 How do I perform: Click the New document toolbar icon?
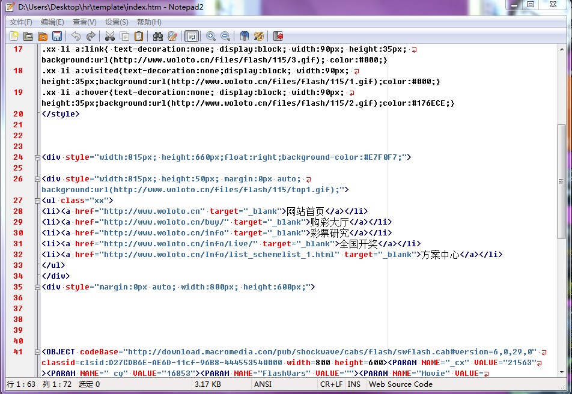14,36
